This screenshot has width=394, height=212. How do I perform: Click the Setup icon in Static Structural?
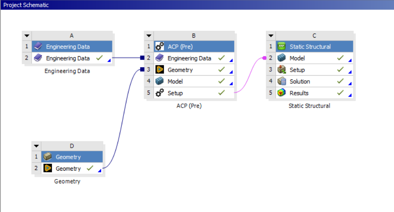(x=281, y=70)
